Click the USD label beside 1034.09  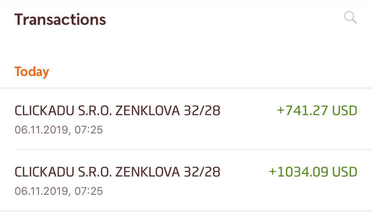tap(345, 172)
